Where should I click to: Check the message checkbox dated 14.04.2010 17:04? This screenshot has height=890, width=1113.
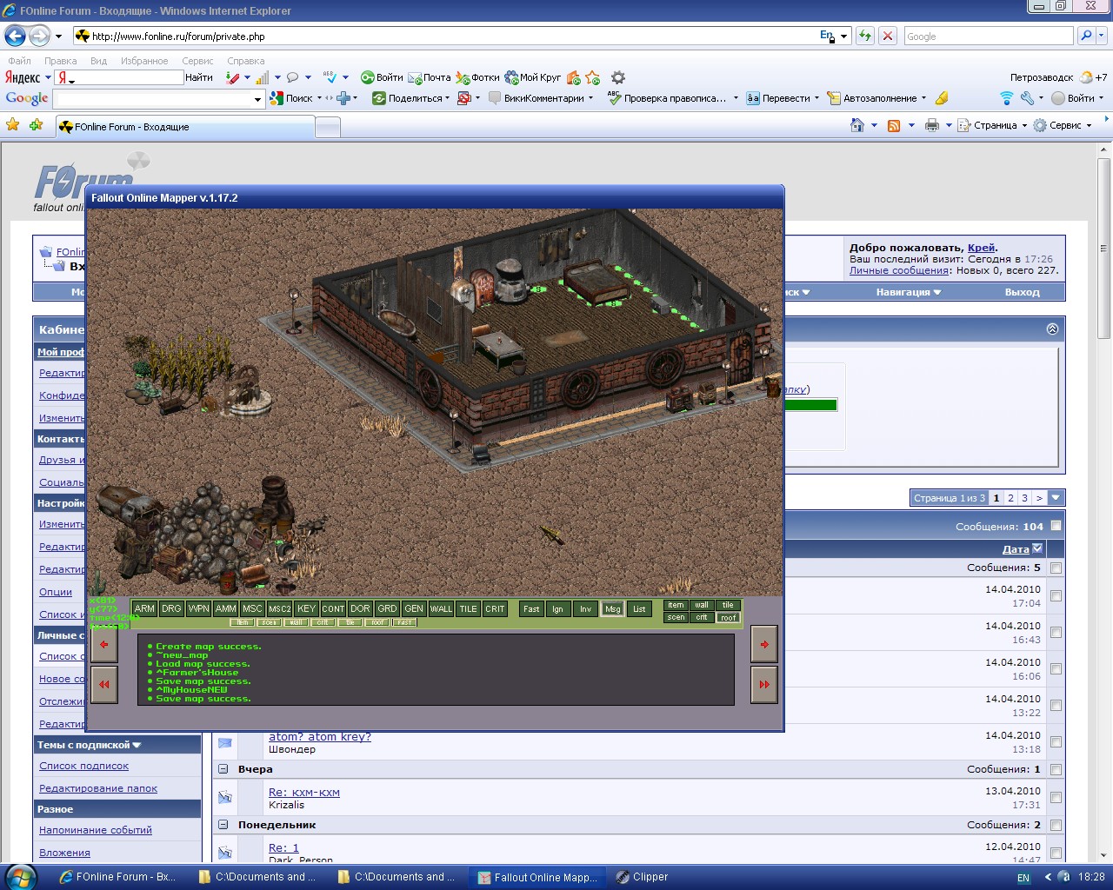[x=1056, y=596]
